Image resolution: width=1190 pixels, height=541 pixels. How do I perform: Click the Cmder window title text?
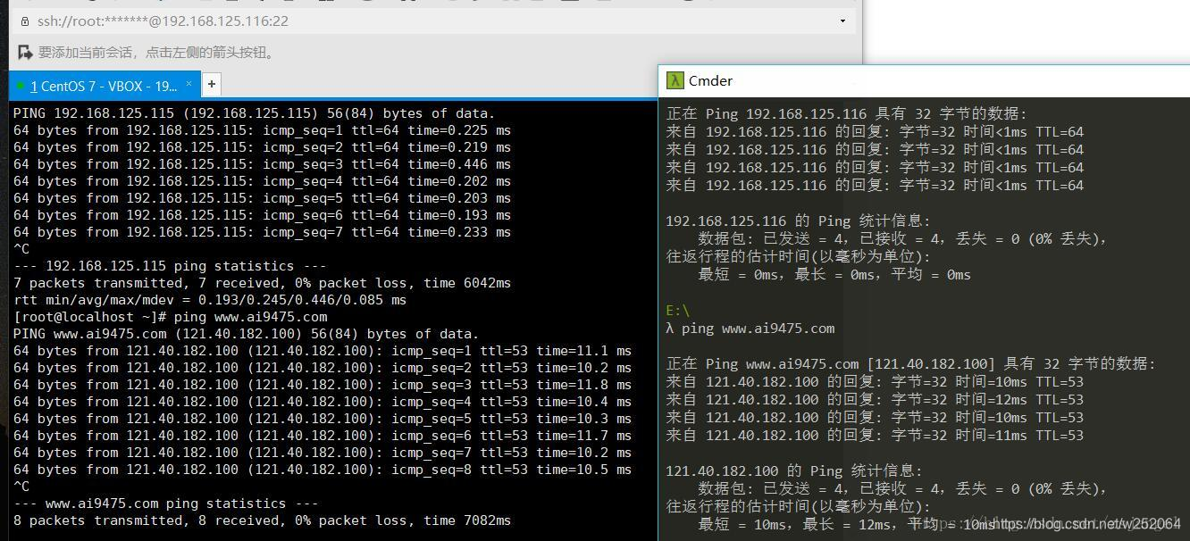(x=710, y=80)
